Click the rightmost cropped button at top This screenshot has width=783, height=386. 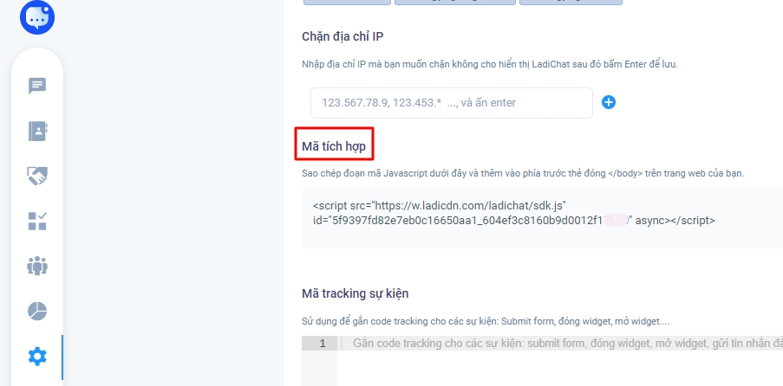tap(571, 3)
